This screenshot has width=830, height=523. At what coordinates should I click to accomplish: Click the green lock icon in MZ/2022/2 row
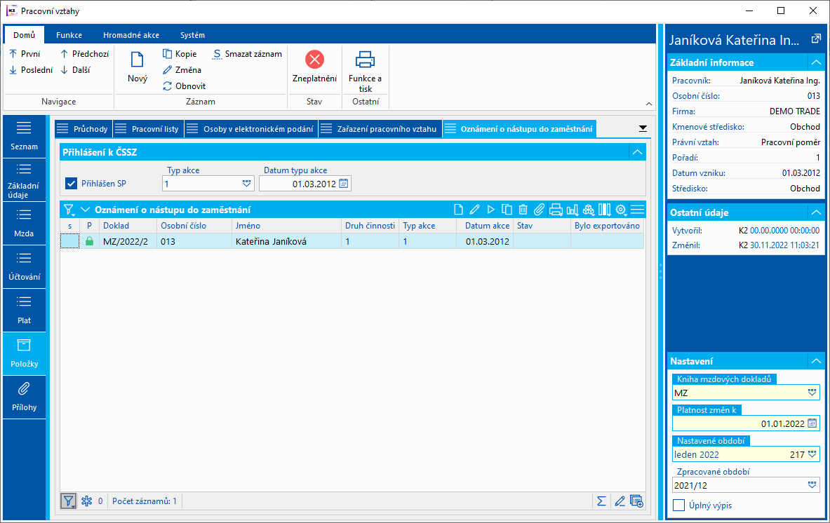(x=90, y=241)
